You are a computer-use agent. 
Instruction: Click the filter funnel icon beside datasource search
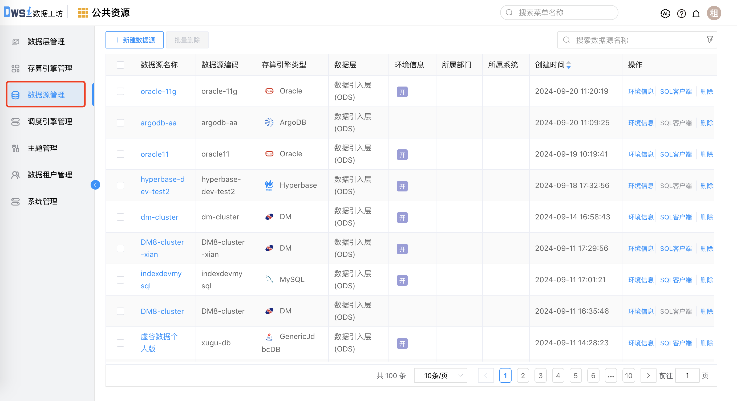tap(710, 40)
